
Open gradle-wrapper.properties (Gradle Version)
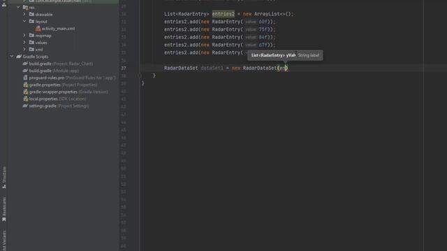point(68,92)
